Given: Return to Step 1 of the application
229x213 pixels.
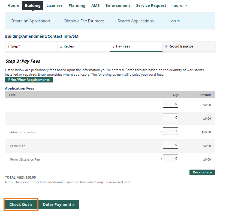Looking at the screenshot, I should pos(31,46).
